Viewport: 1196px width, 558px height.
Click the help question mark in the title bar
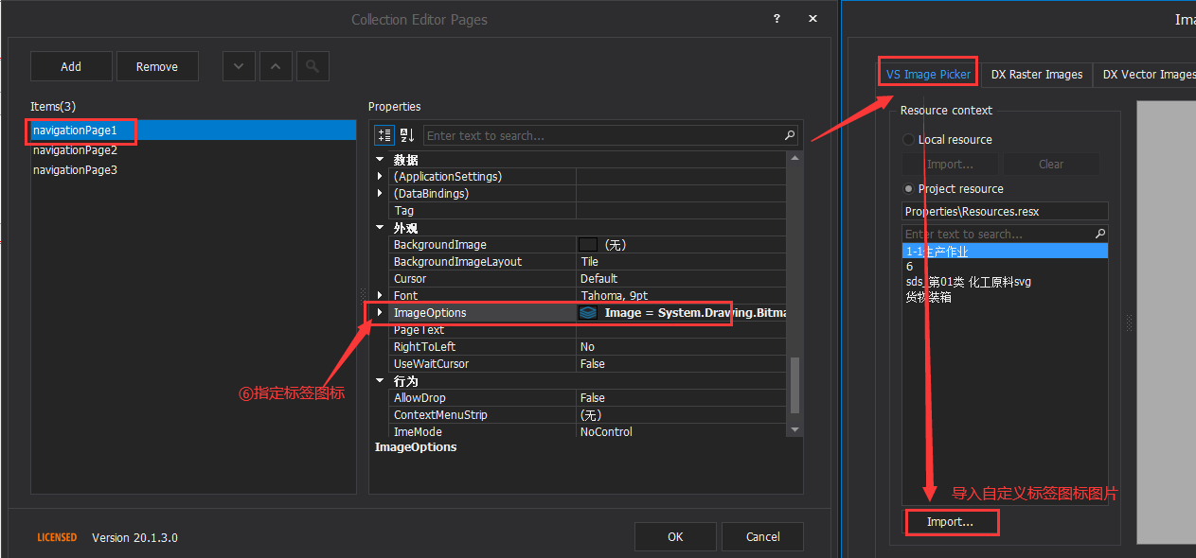776,18
